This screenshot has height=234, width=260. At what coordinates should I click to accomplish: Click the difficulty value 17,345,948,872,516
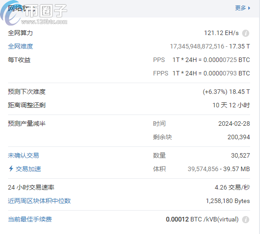coord(197,46)
